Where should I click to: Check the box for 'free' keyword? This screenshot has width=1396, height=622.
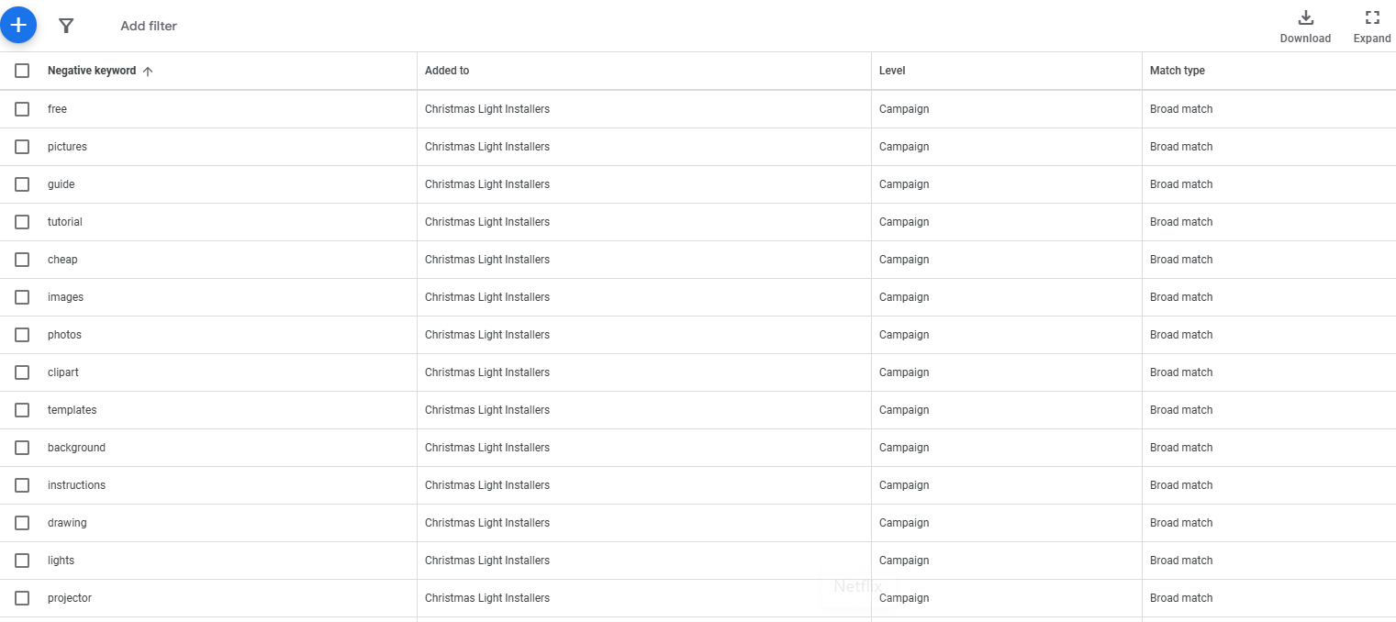[22, 109]
